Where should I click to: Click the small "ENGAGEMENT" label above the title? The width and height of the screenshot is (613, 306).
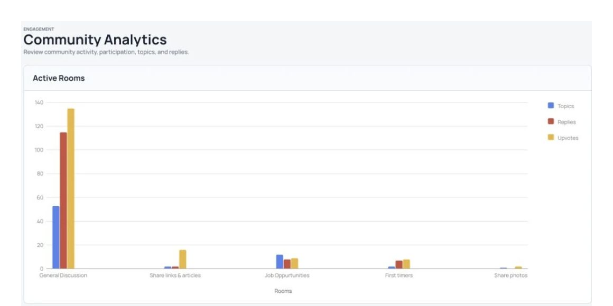[x=39, y=29]
